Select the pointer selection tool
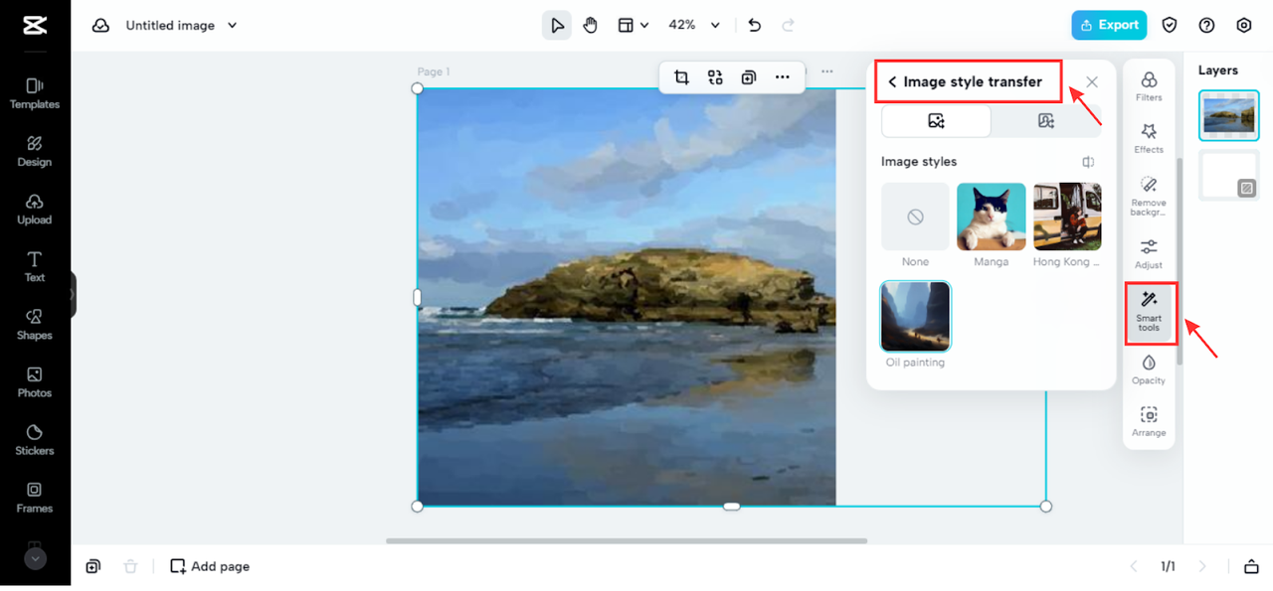 [x=557, y=26]
